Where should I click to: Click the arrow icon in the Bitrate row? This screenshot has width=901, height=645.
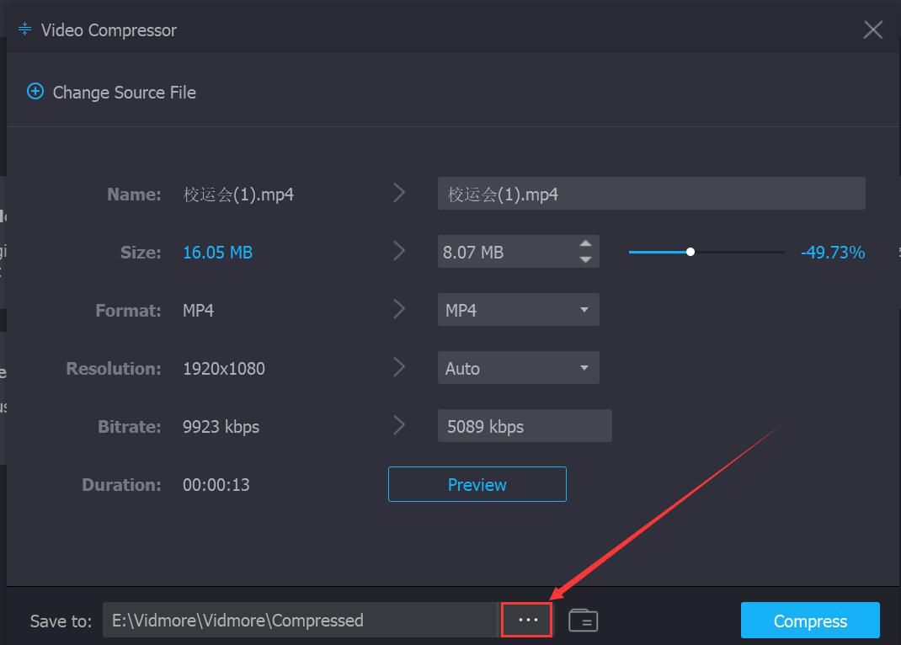(x=399, y=426)
